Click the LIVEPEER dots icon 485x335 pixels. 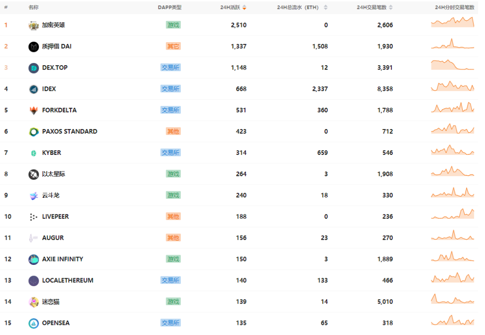33,217
